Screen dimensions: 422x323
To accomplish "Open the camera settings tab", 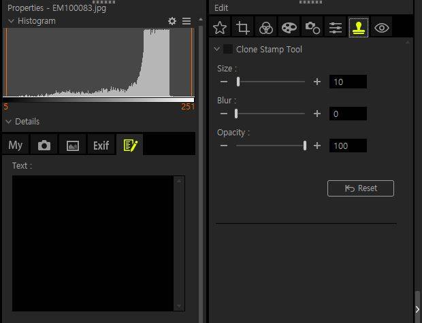I will coord(312,28).
